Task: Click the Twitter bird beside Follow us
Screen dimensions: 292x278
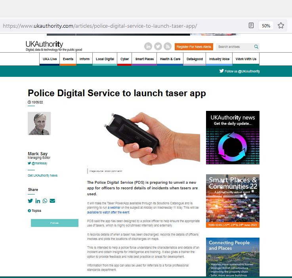Action: coord(221,71)
